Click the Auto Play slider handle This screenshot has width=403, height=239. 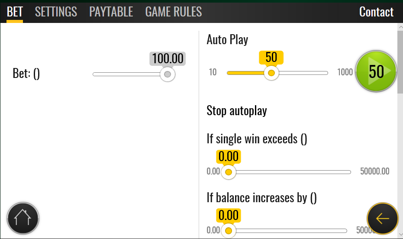click(271, 73)
